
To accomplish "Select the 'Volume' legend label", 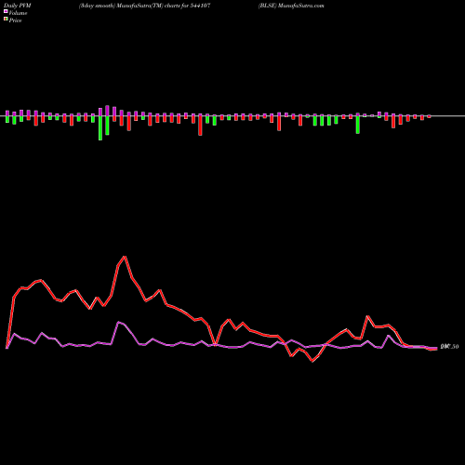I will coord(18,13).
